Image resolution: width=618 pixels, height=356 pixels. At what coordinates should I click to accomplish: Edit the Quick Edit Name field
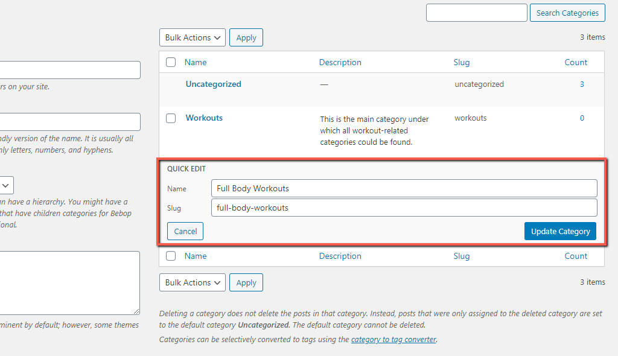[404, 188]
